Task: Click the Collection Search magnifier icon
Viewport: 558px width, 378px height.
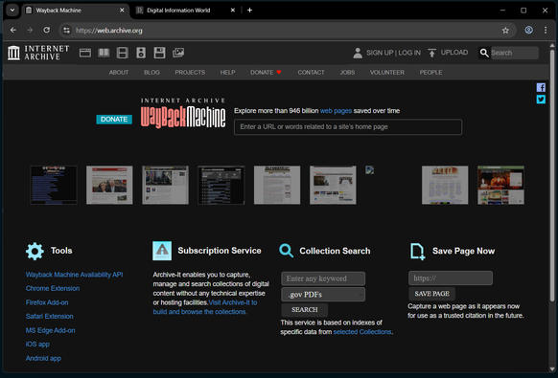Action: click(x=286, y=251)
